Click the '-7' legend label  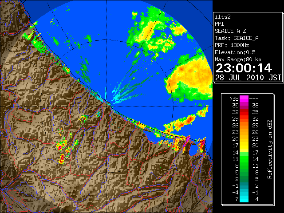(x=235, y=199)
